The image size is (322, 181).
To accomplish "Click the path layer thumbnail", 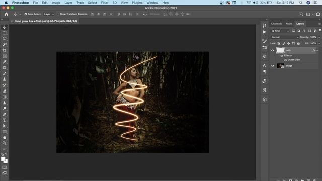I will [x=280, y=50].
